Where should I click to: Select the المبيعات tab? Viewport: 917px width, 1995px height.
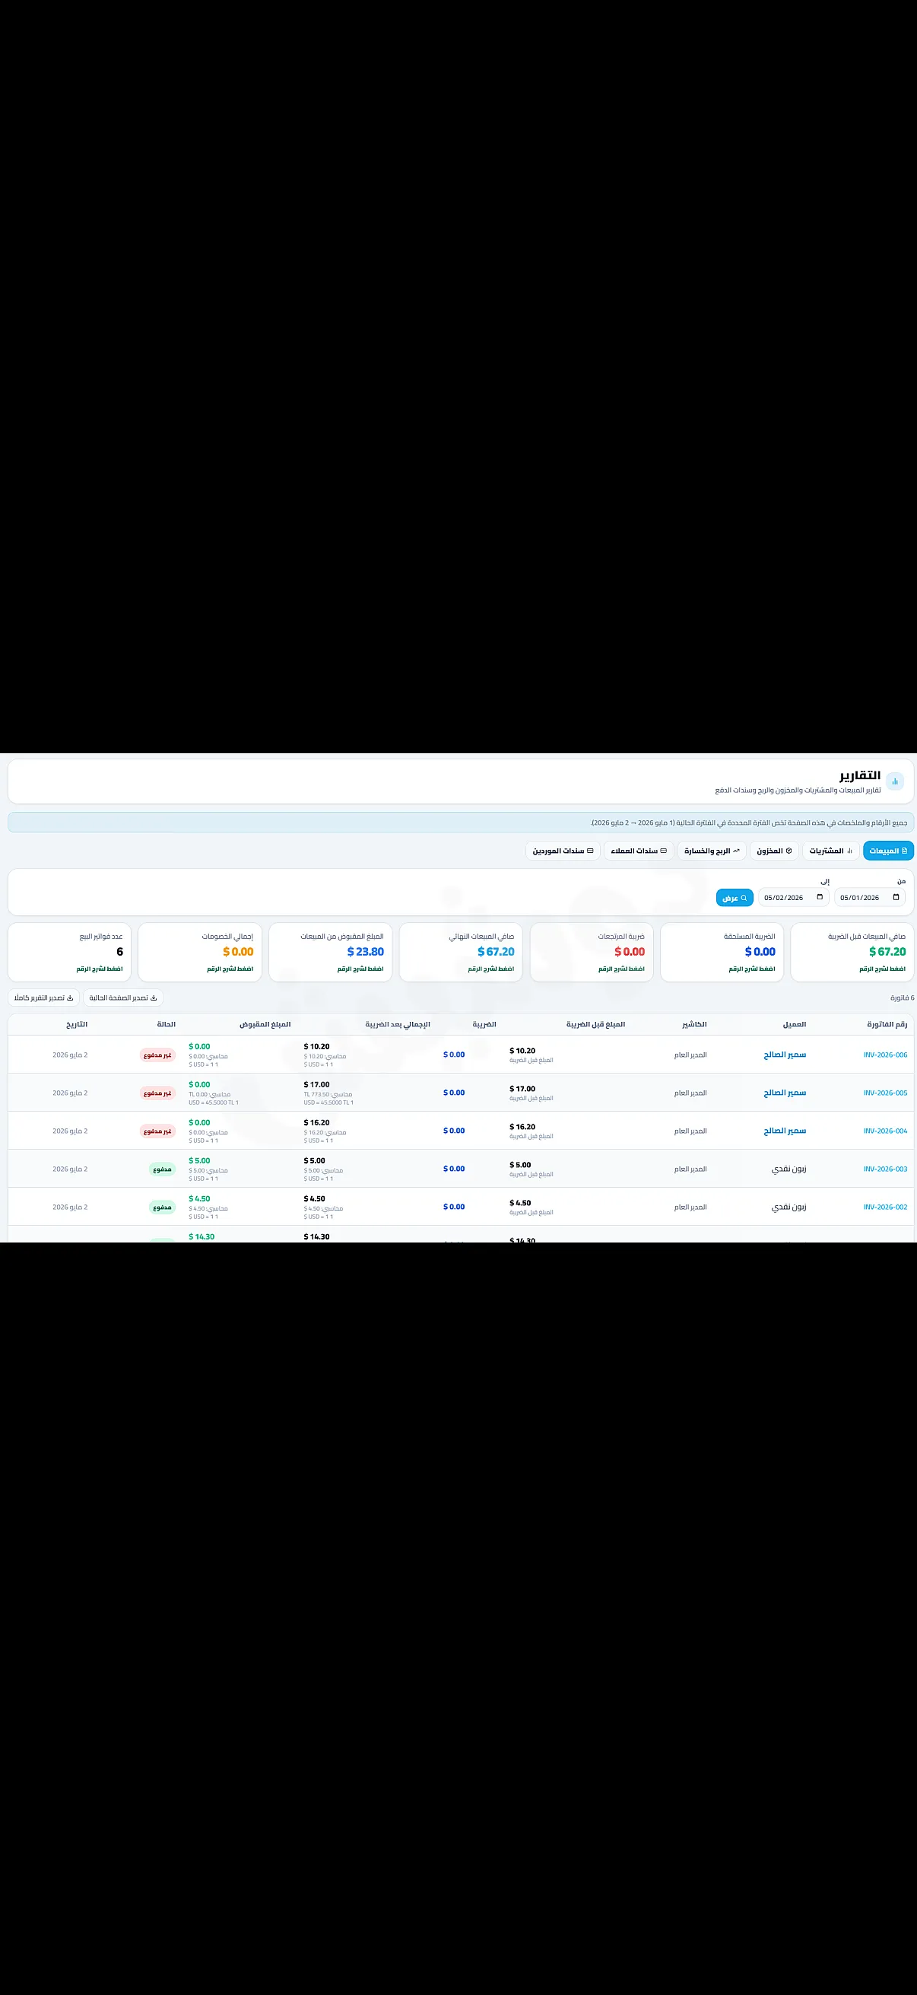[x=888, y=851]
